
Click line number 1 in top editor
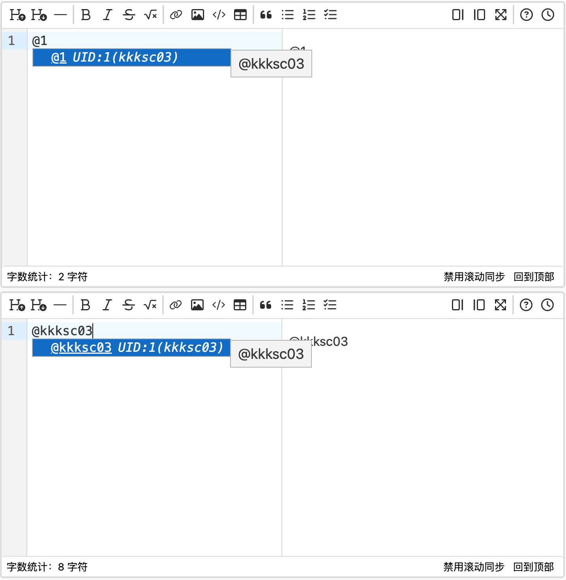[x=12, y=41]
